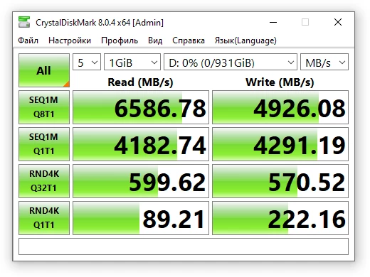Click the CrystalDiskMark app icon in title bar
The width and height of the screenshot is (370, 277).
coord(24,22)
